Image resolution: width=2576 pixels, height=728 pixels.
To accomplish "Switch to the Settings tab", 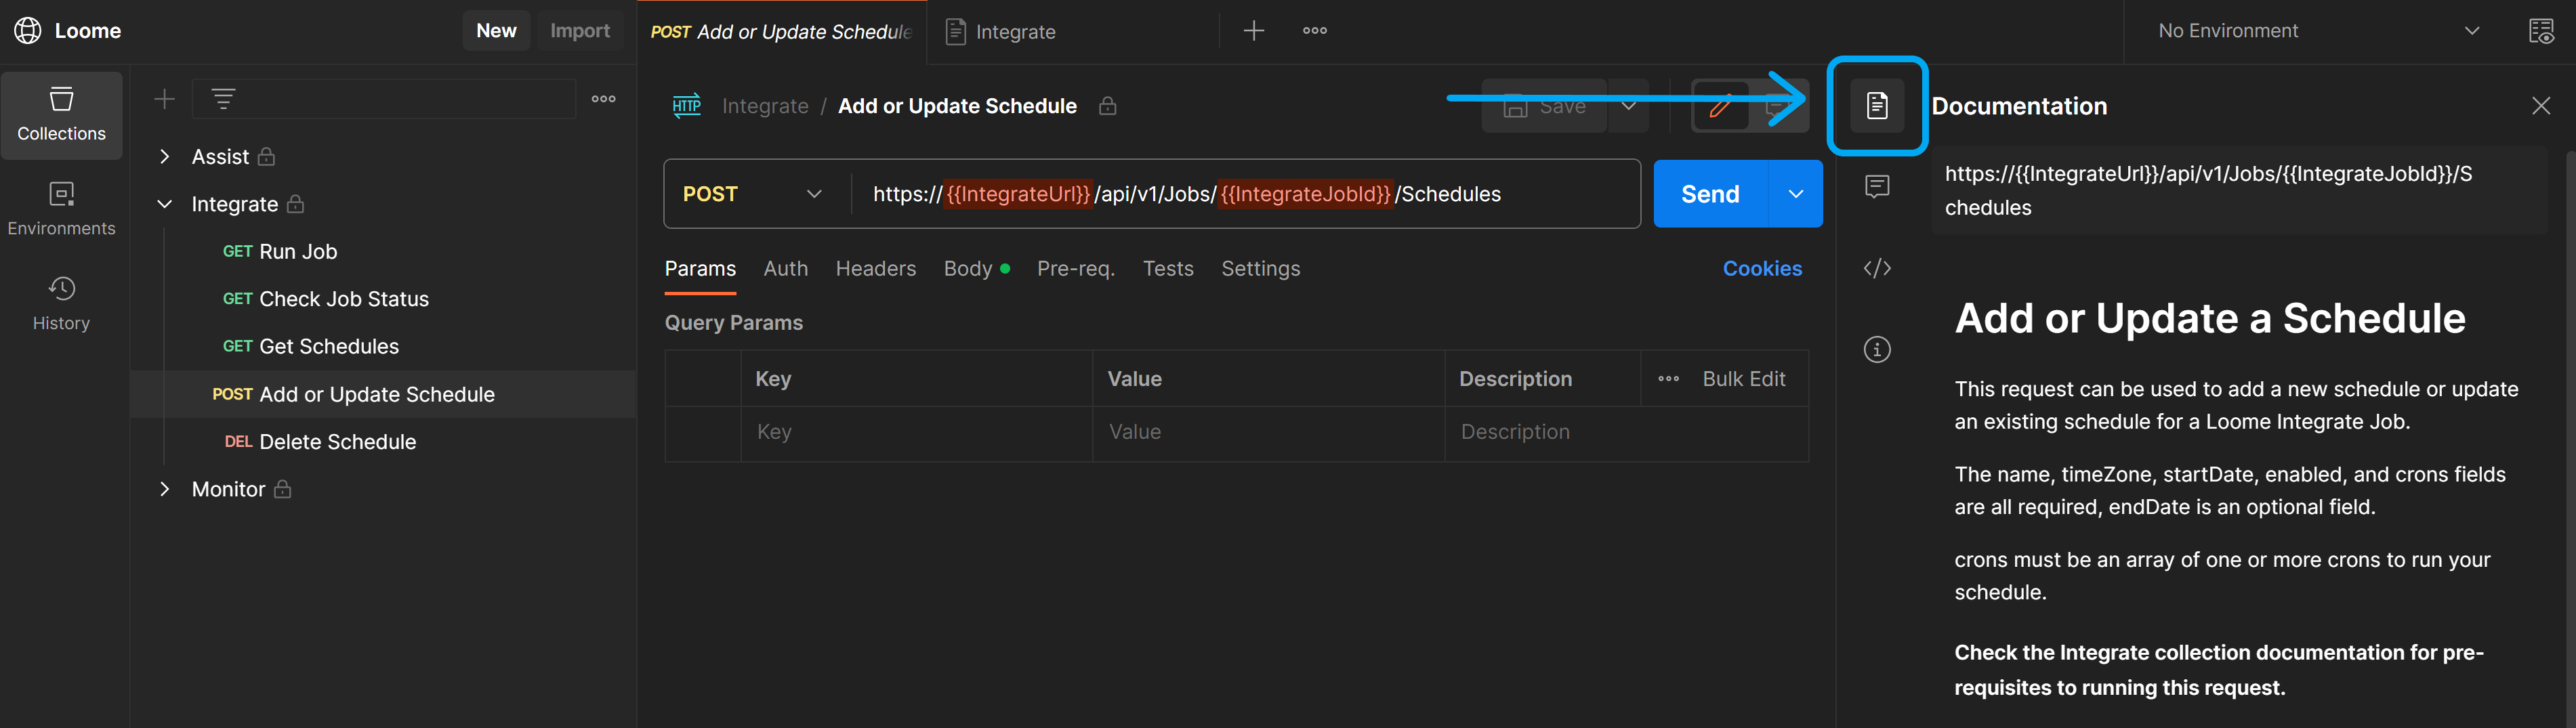I will click(x=1260, y=269).
